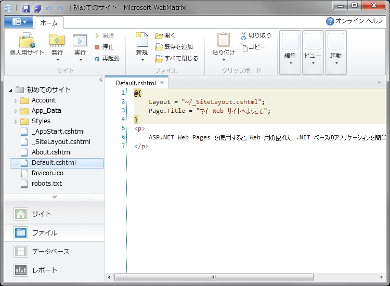Switch to レポート workspace
This screenshot has height=286, width=390.
(x=54, y=270)
